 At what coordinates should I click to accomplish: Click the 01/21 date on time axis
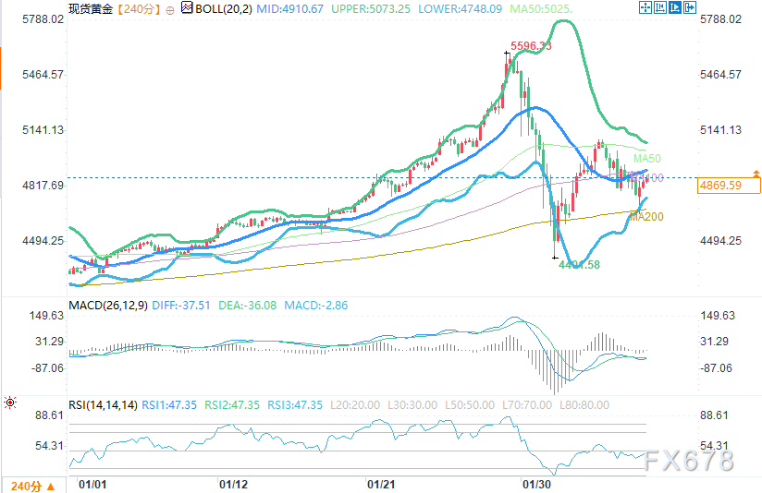382,483
